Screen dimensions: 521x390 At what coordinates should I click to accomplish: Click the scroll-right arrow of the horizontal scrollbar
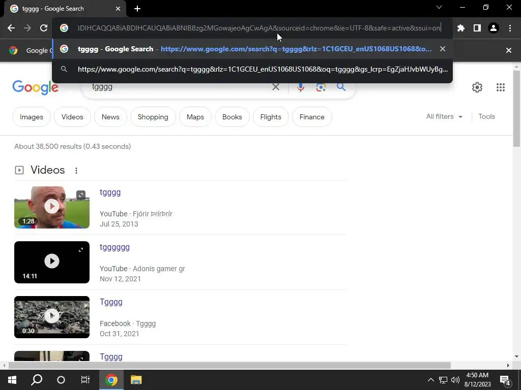point(508,365)
